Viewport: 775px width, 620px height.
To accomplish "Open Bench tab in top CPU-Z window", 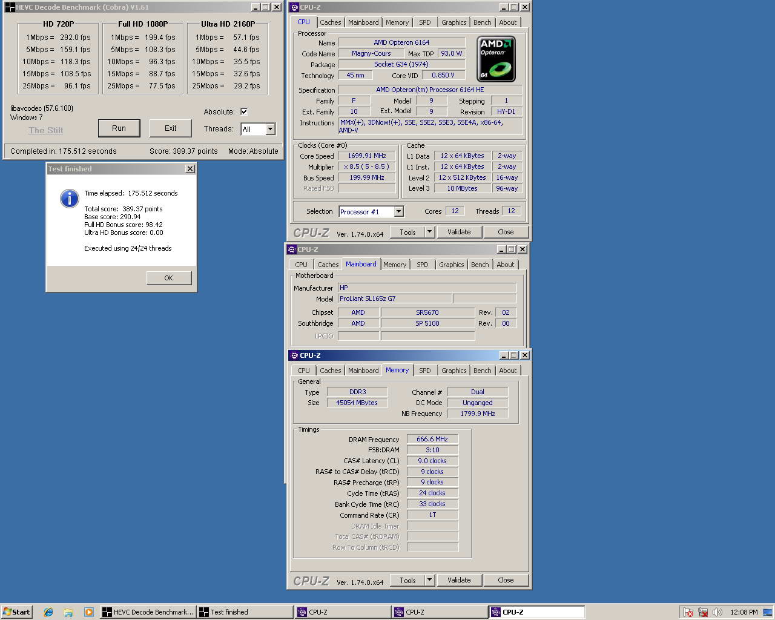I will (x=483, y=22).
